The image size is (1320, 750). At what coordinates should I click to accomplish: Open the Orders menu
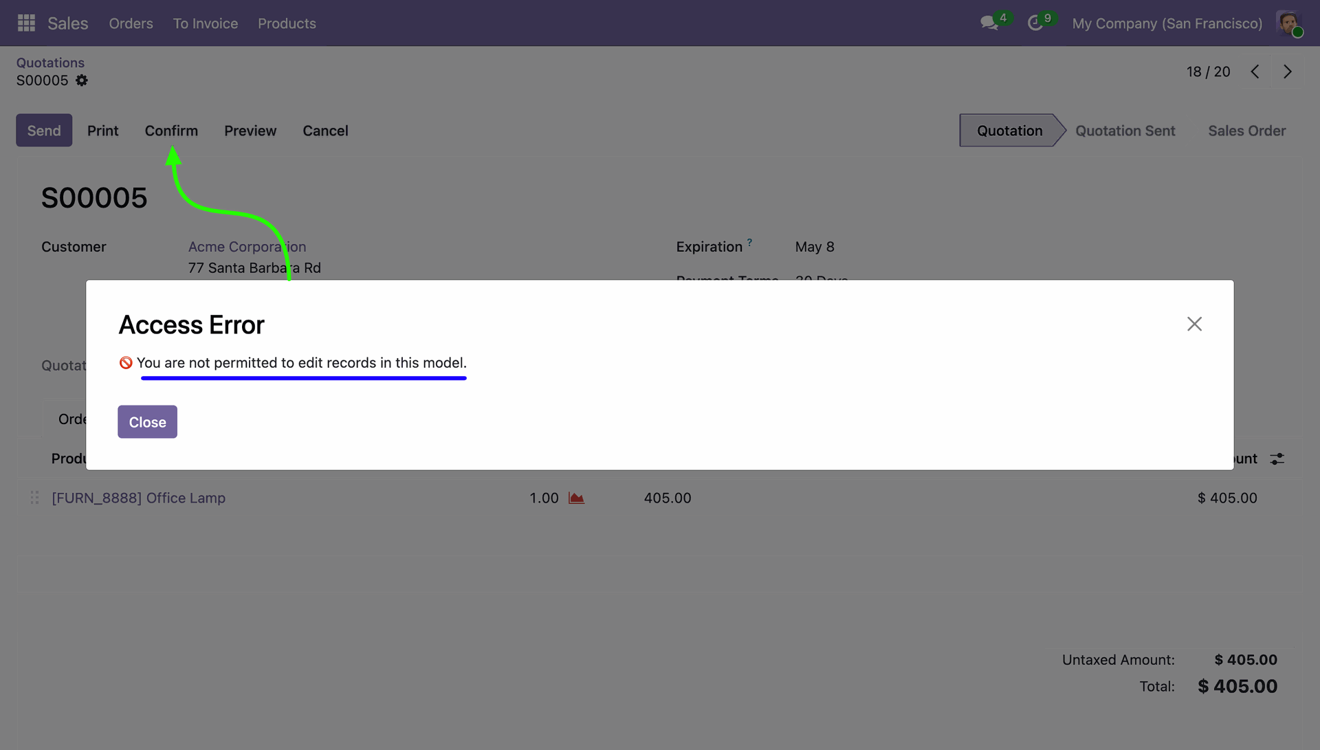click(x=131, y=23)
